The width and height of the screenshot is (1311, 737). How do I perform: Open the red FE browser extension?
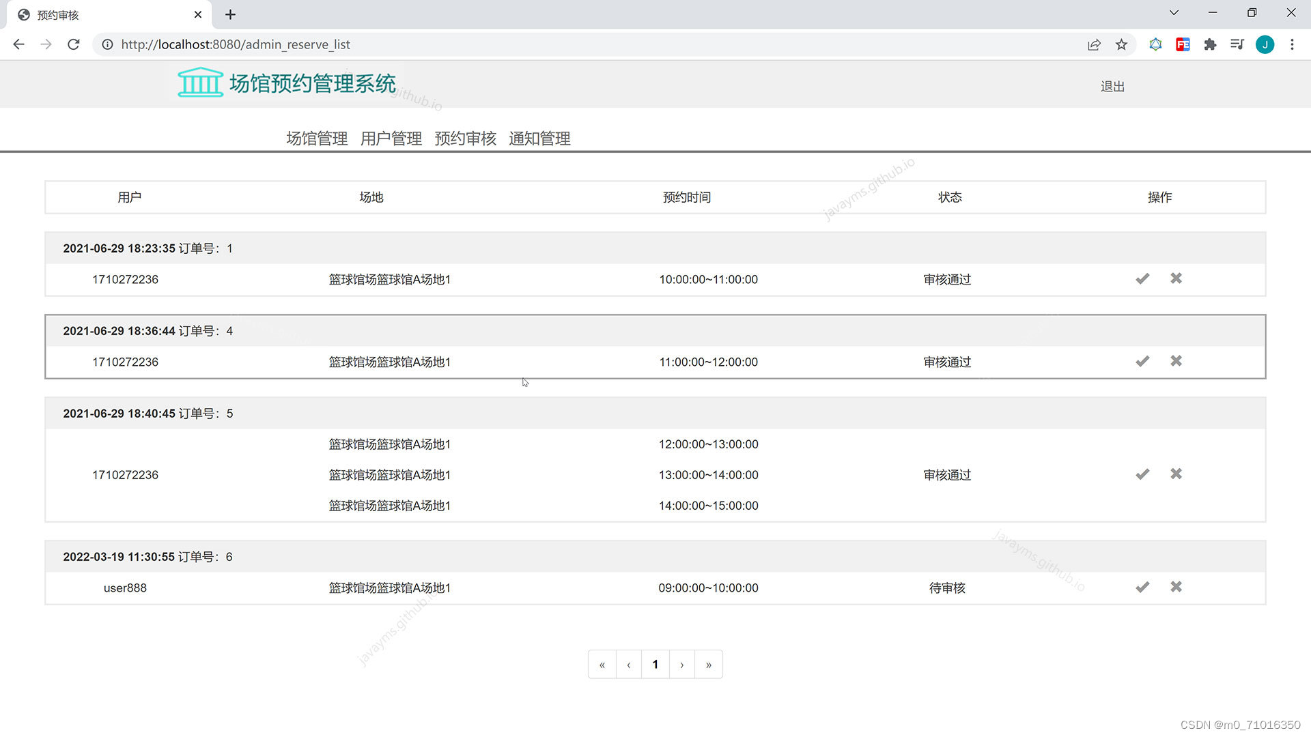[x=1183, y=44]
